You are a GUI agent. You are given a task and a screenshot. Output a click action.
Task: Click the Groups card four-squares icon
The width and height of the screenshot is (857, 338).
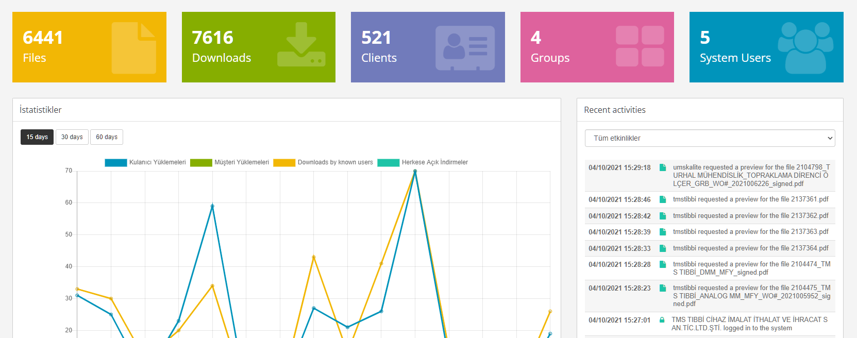tap(640, 46)
